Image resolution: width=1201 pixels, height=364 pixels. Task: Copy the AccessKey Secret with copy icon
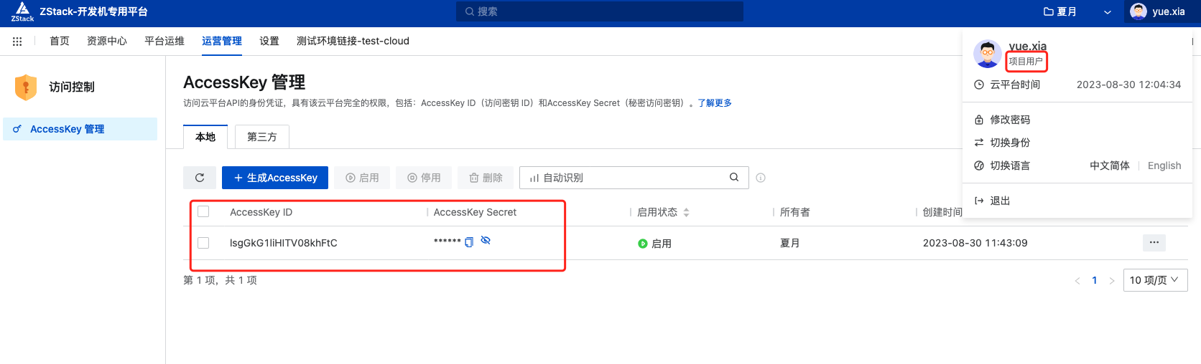[x=469, y=242]
